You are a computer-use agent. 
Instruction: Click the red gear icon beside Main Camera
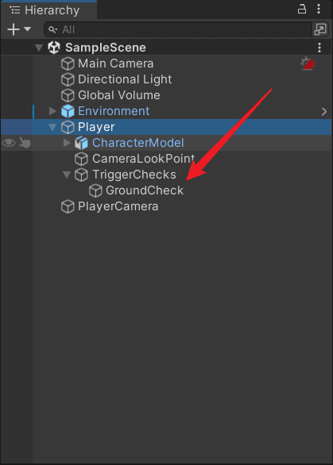(x=308, y=63)
